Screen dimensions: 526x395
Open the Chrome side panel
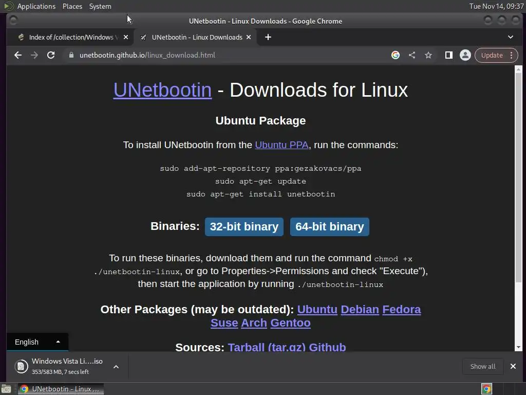click(x=449, y=55)
